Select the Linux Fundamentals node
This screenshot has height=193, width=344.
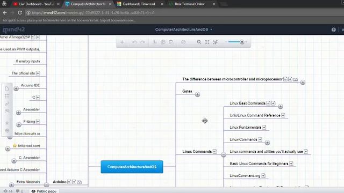click(246, 128)
